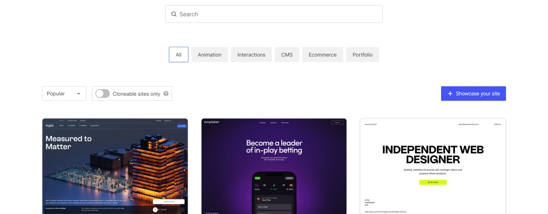Show the Ecommerce sites filter
This screenshot has width=548, height=214.
pos(322,55)
